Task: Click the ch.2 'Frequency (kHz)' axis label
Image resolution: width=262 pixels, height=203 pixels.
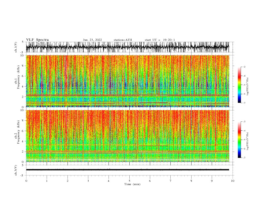Action: pos(19,132)
